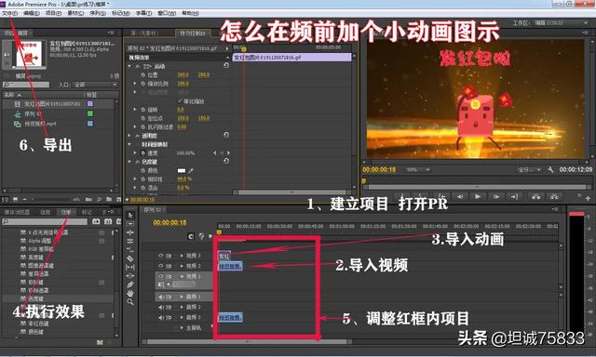Click the plus button editor in Program monitor
Viewport: 596px width, 357px height.
click(x=588, y=198)
